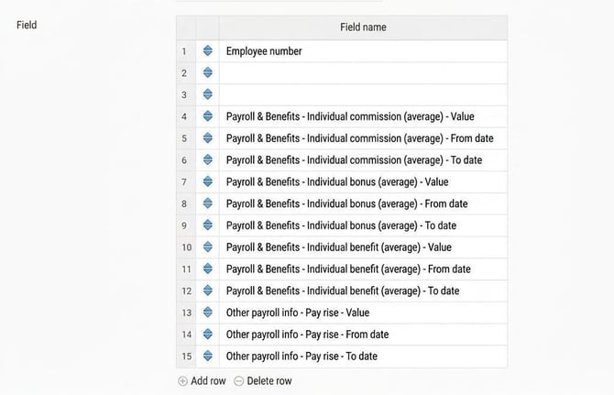The height and width of the screenshot is (395, 614).
Task: Click the empty field name cell in row 2
Action: click(x=363, y=72)
